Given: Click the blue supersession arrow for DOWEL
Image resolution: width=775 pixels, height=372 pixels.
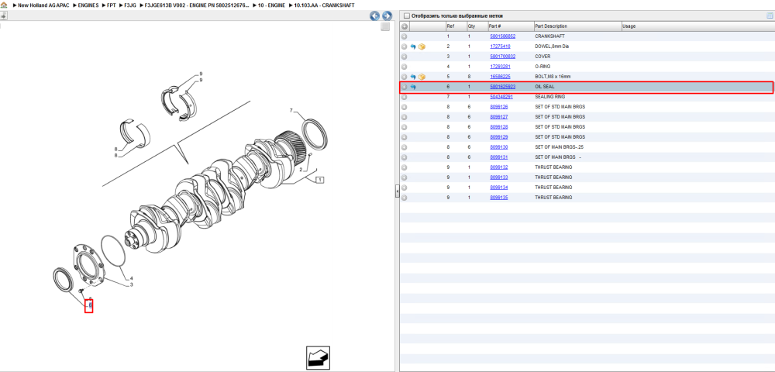Looking at the screenshot, I should 413,46.
